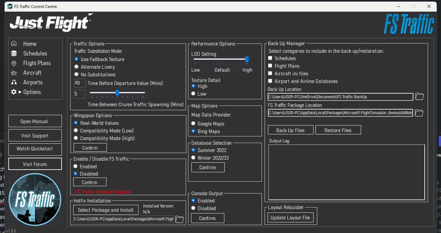This screenshot has height=233, width=441.
Task: Set FS Traffic to Enabled
Action: 76,166
